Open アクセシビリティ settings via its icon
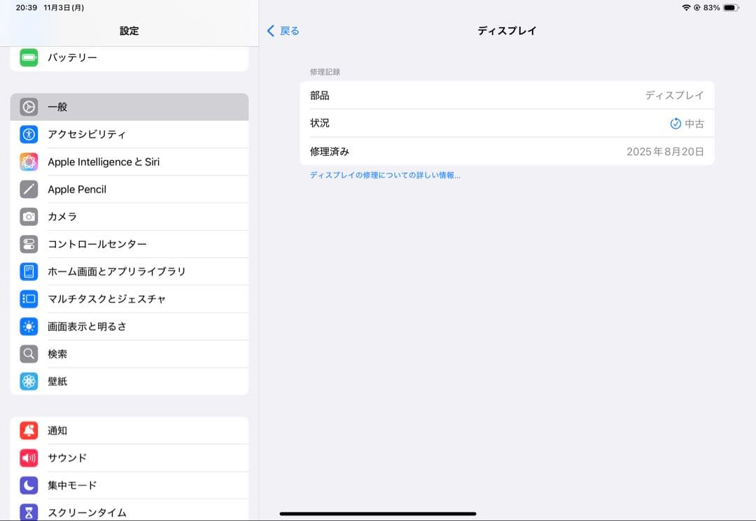 point(29,134)
